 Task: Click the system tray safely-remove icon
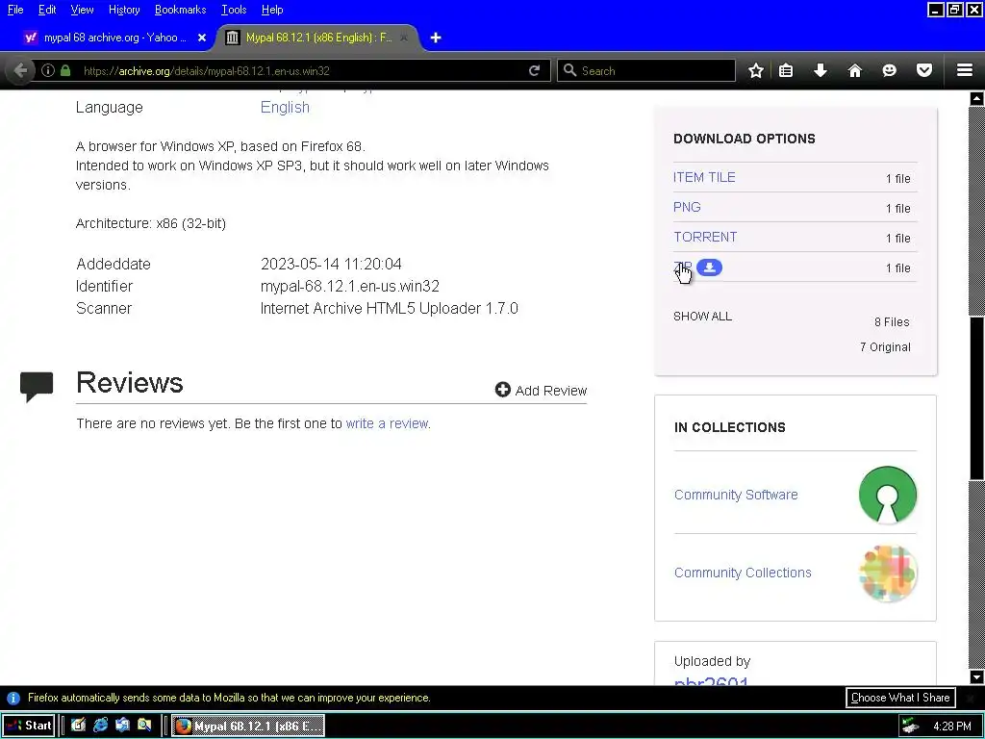pyautogui.click(x=910, y=726)
